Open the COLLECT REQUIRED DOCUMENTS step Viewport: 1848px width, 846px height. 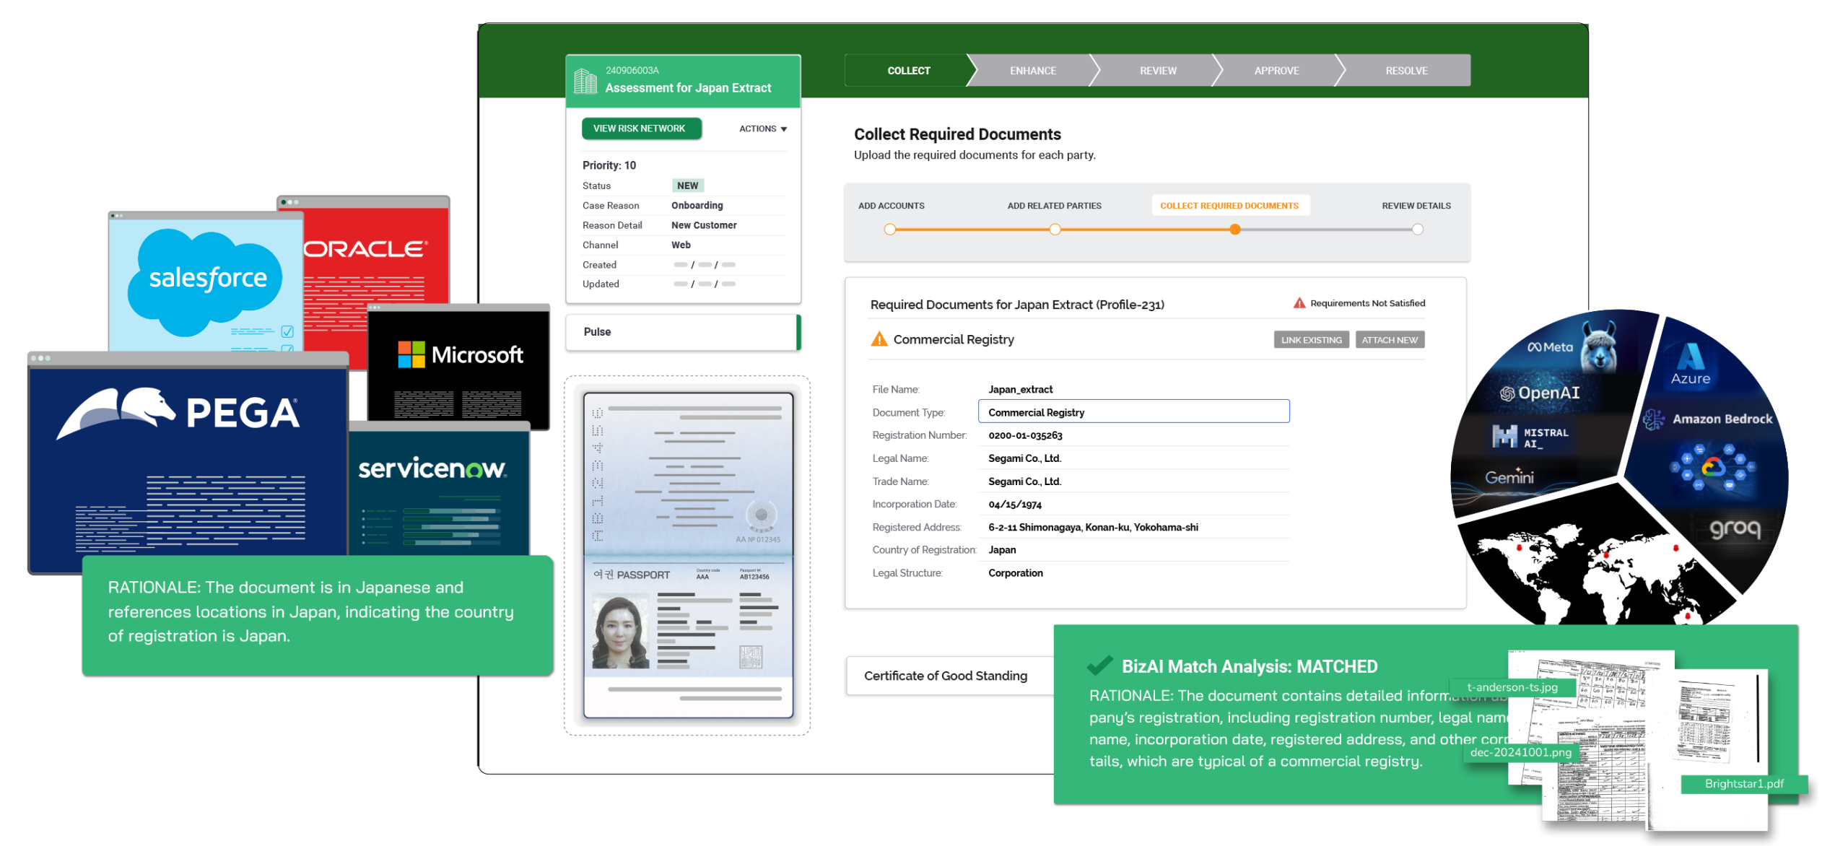point(1229,206)
